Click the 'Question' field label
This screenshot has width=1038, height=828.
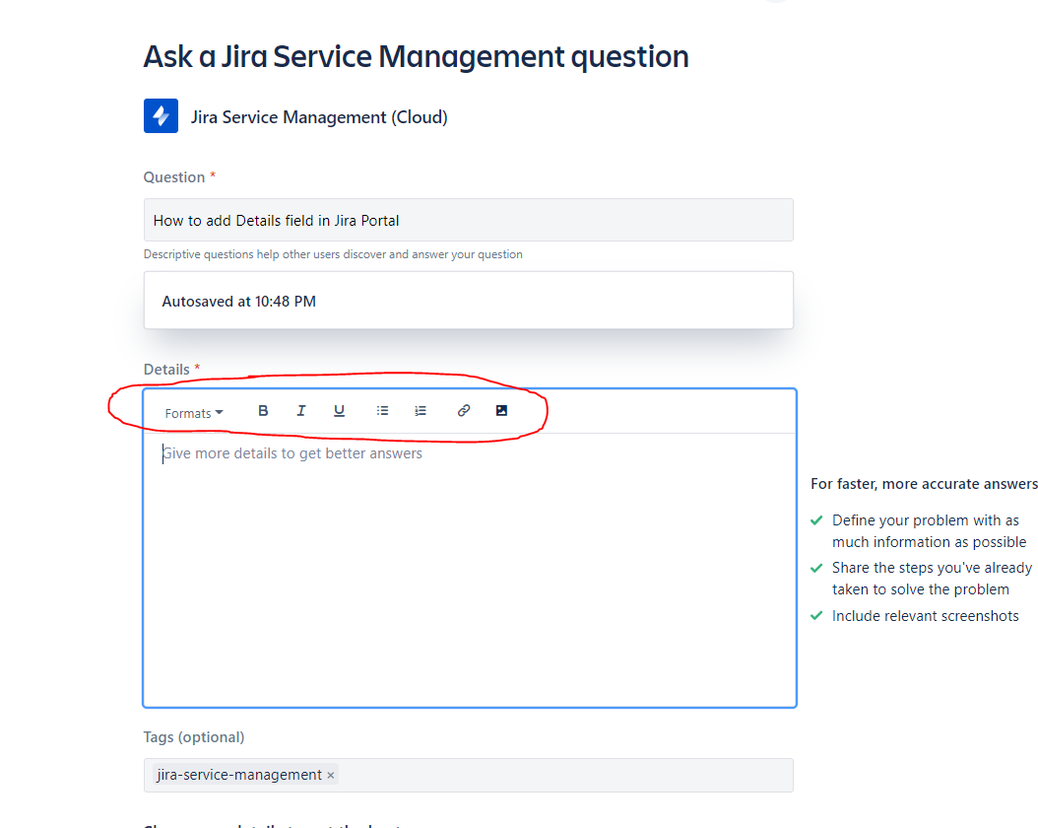click(x=174, y=177)
